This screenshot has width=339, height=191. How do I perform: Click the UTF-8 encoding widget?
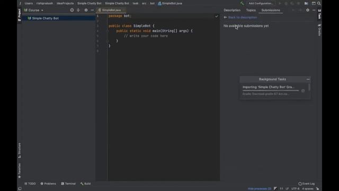(296, 189)
